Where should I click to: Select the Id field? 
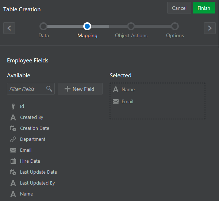tap(22, 107)
